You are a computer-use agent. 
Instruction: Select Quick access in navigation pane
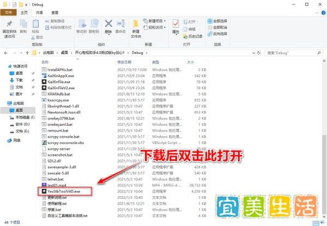click(x=18, y=66)
